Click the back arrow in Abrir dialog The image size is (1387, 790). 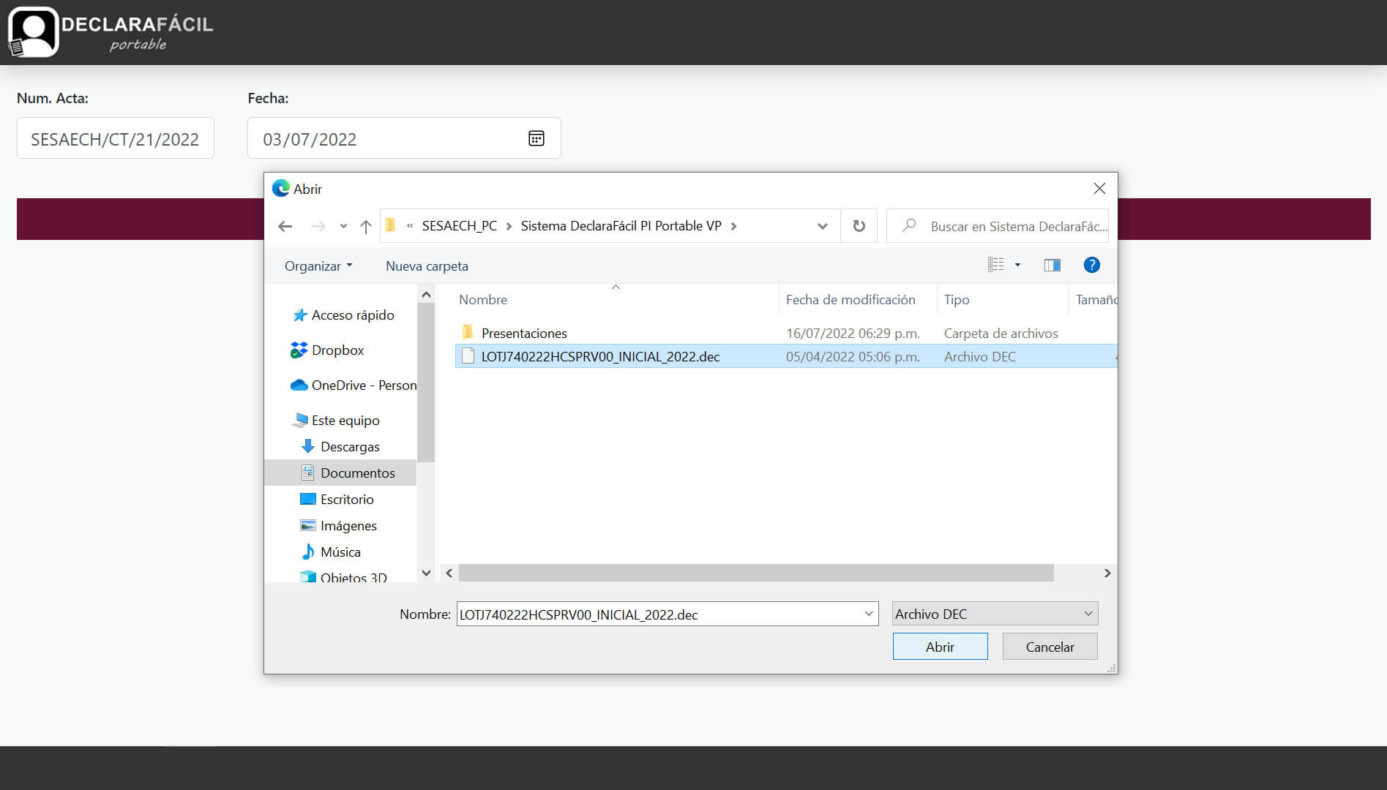(x=285, y=227)
